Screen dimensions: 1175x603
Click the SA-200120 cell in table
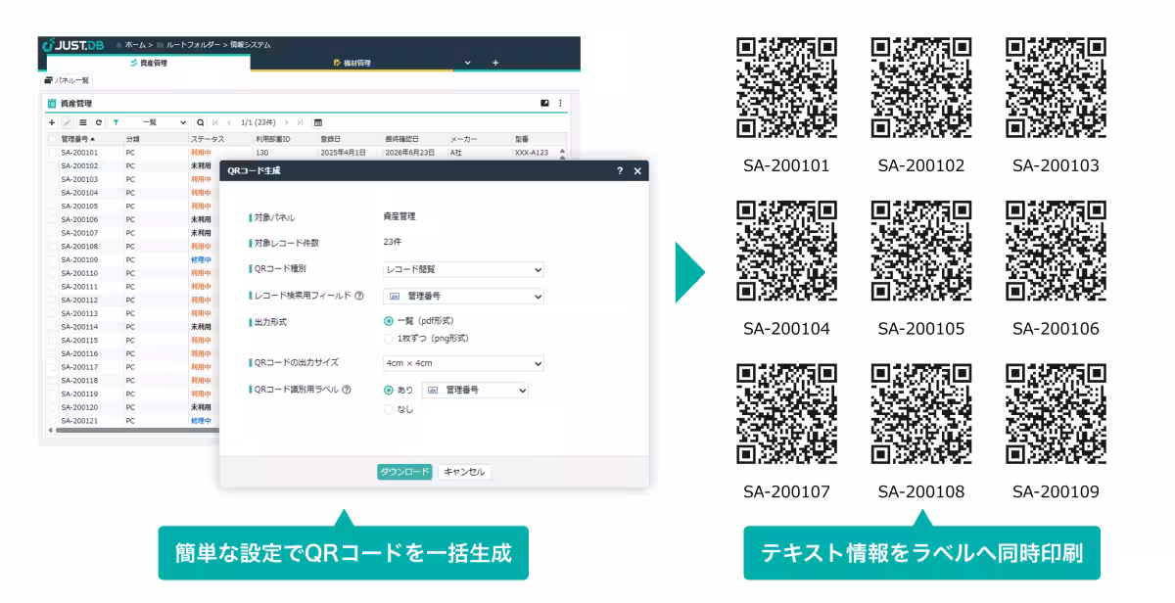[x=79, y=407]
